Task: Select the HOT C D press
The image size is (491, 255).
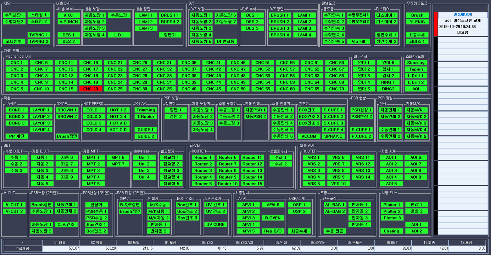Action: [x=118, y=129]
